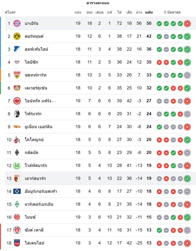Sort by the แต้ม points column header
Image resolution: width=196 pixels, height=251 pixels.
pyautogui.click(x=149, y=12)
